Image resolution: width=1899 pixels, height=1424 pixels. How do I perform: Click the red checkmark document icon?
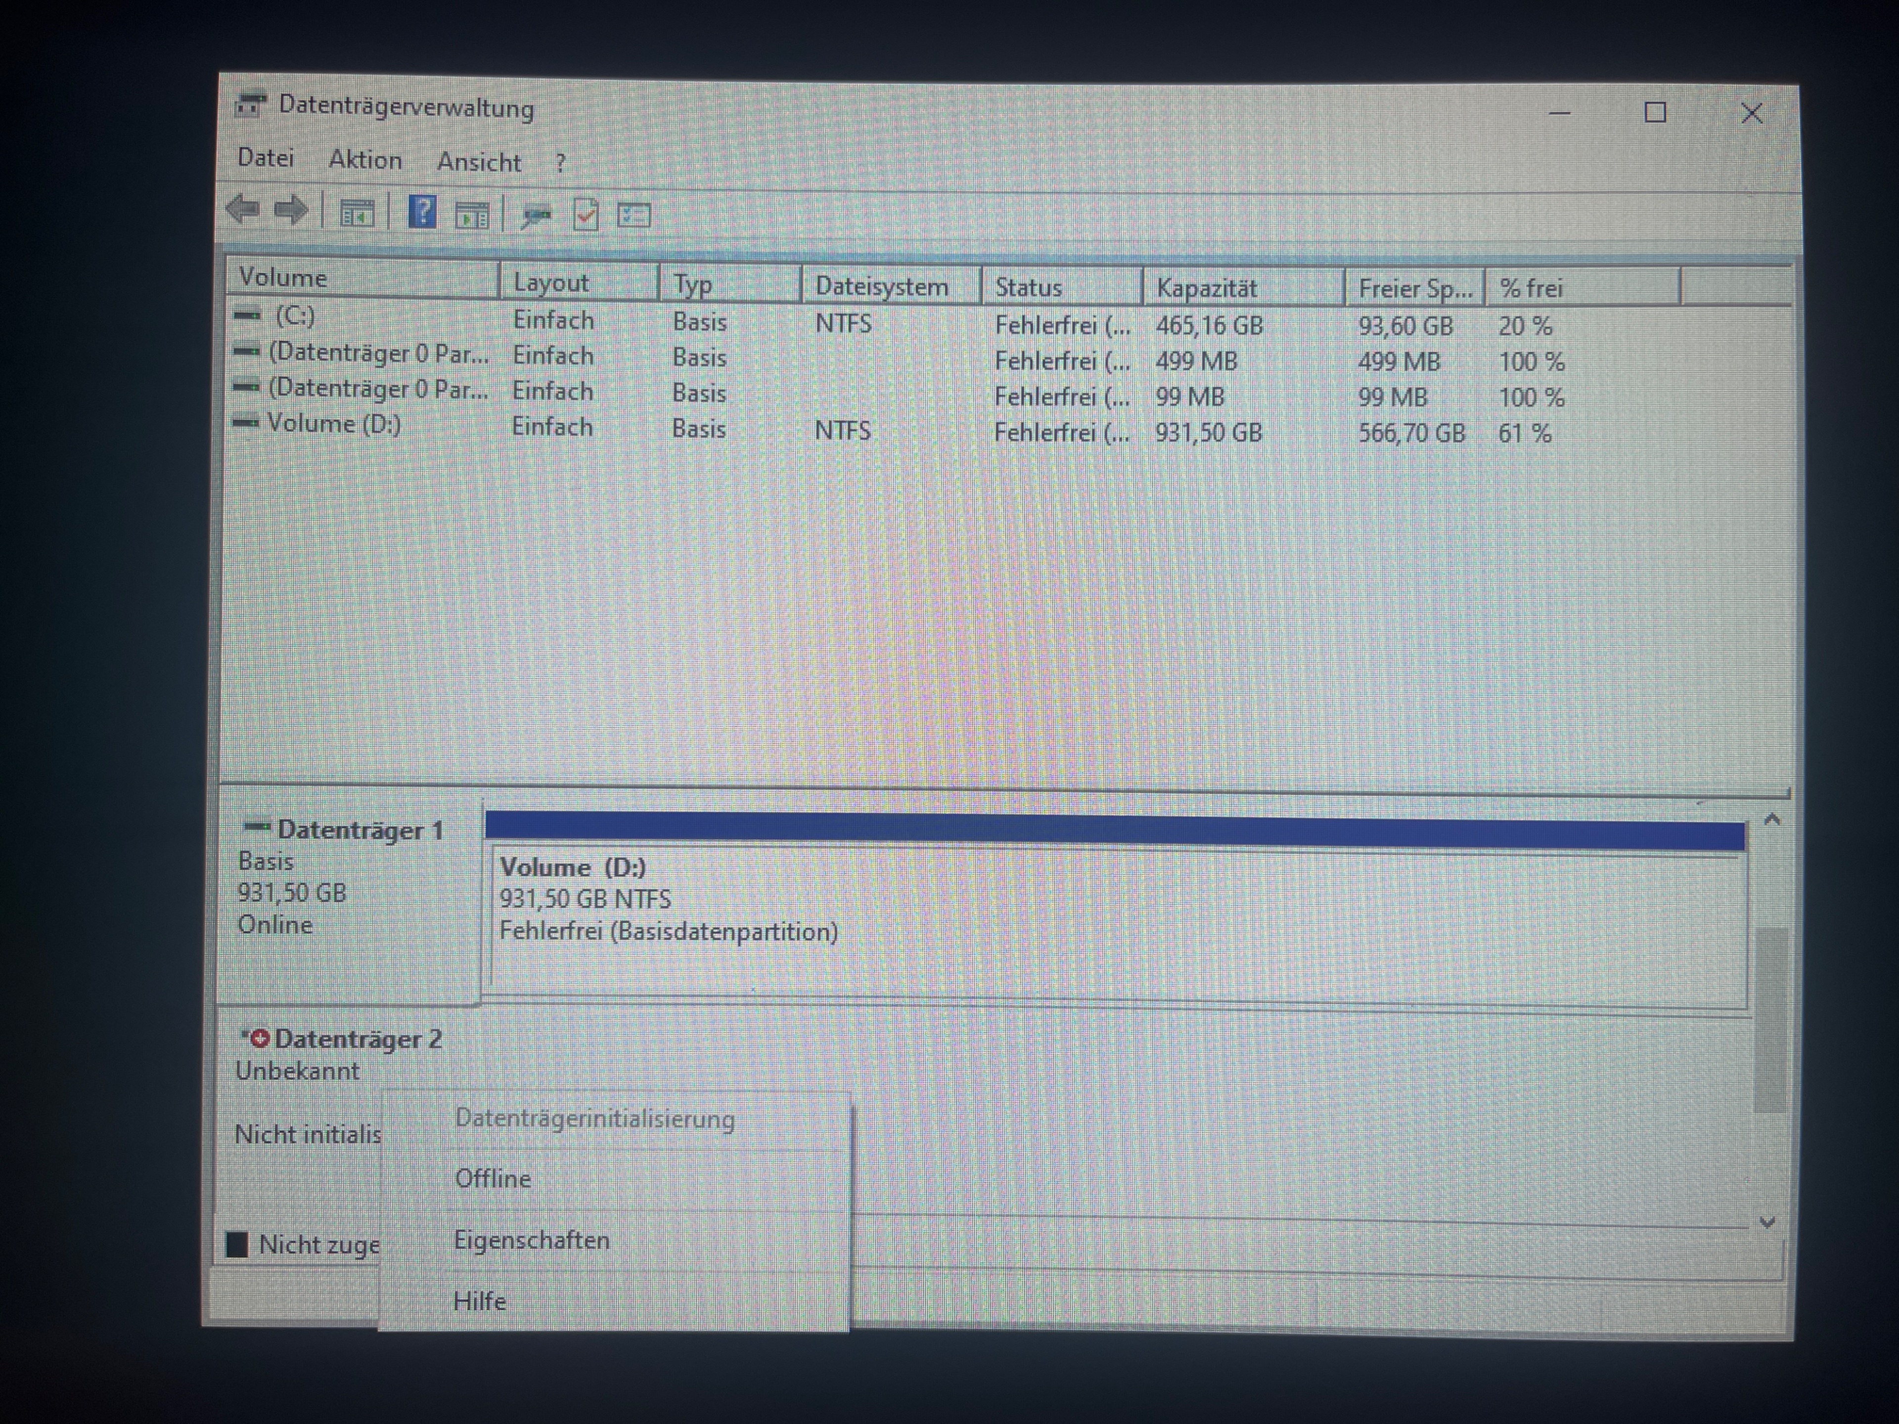[587, 215]
